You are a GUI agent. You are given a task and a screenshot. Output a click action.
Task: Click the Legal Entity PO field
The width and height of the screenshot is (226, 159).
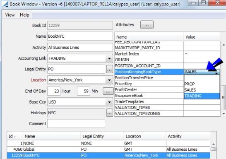point(76,69)
